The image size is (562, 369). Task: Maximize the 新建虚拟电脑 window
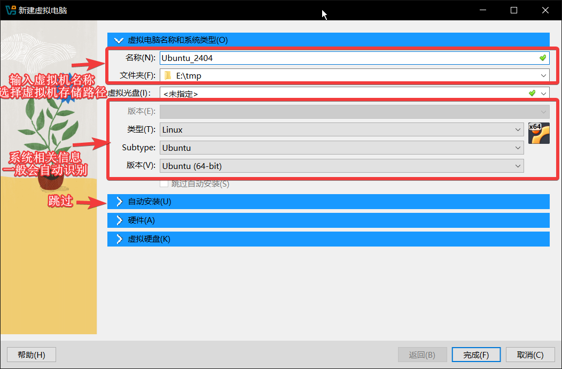pos(513,10)
